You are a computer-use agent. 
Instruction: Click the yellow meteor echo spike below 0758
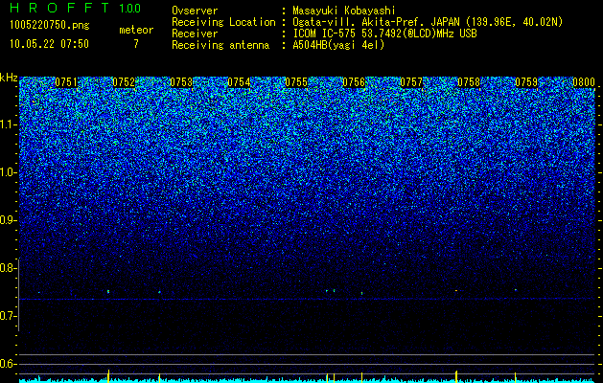[x=456, y=376]
